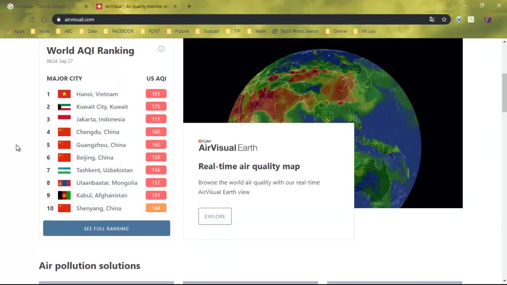This screenshot has width=507, height=285.
Task: Click the Air pollution solutions heading
Action: (x=90, y=266)
